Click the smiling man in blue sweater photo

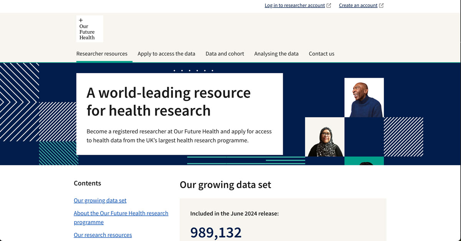[364, 97]
